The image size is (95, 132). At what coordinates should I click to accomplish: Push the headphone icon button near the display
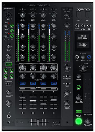tap(89, 26)
